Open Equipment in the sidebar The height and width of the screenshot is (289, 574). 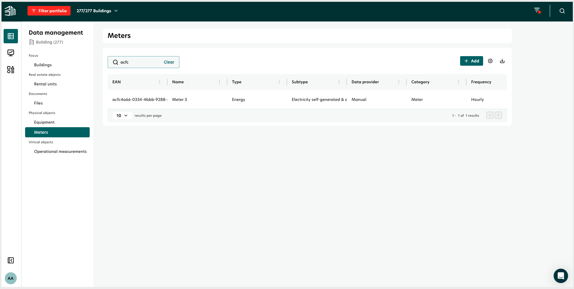[44, 122]
